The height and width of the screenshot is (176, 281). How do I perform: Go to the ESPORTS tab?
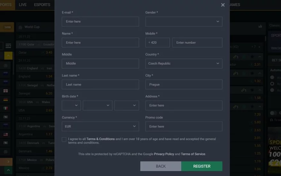42,5
